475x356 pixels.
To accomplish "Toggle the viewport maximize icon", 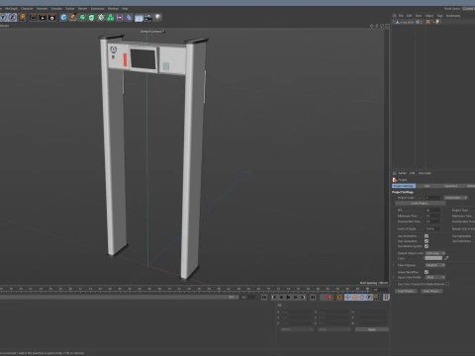I will 387,26.
